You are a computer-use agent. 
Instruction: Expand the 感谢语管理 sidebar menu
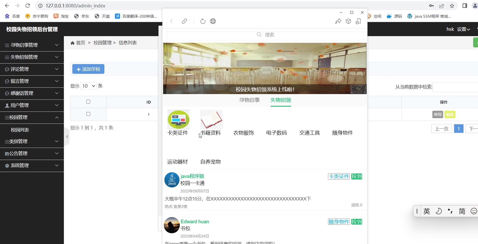pyautogui.click(x=32, y=93)
